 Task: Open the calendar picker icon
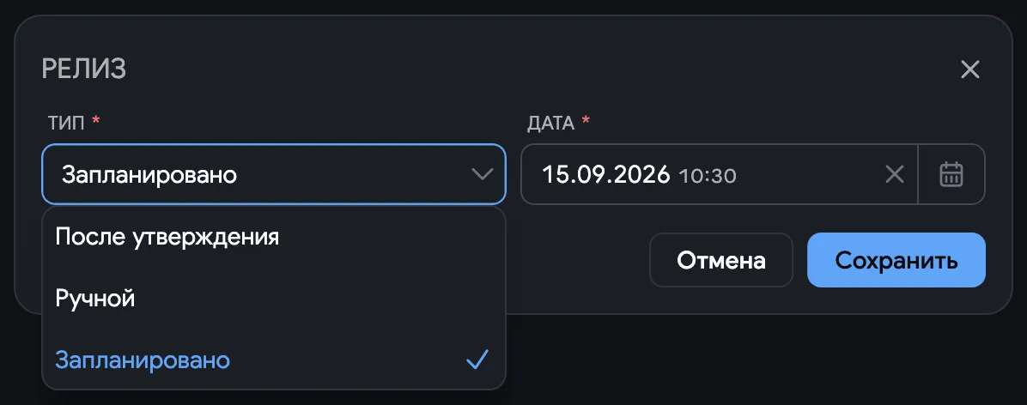click(x=951, y=174)
